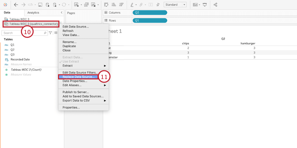Expand the New Worksheet dropdown arrow
This screenshot has height=148, width=297.
click(81, 5)
